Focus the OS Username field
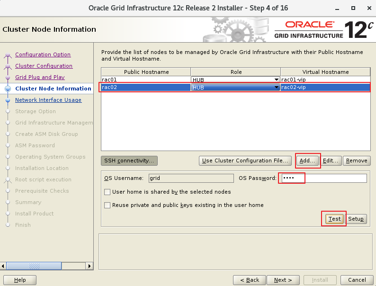Viewport: 376px width, 286px height. tap(191, 178)
